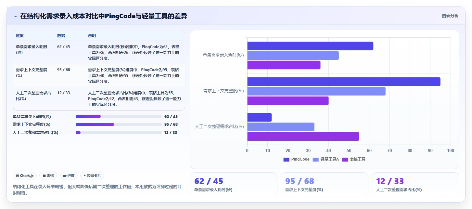Screen dimensions: 472x209
Task: Click the footnote text beginning 结构化工具在录入环节略慢
Action: [97, 190]
